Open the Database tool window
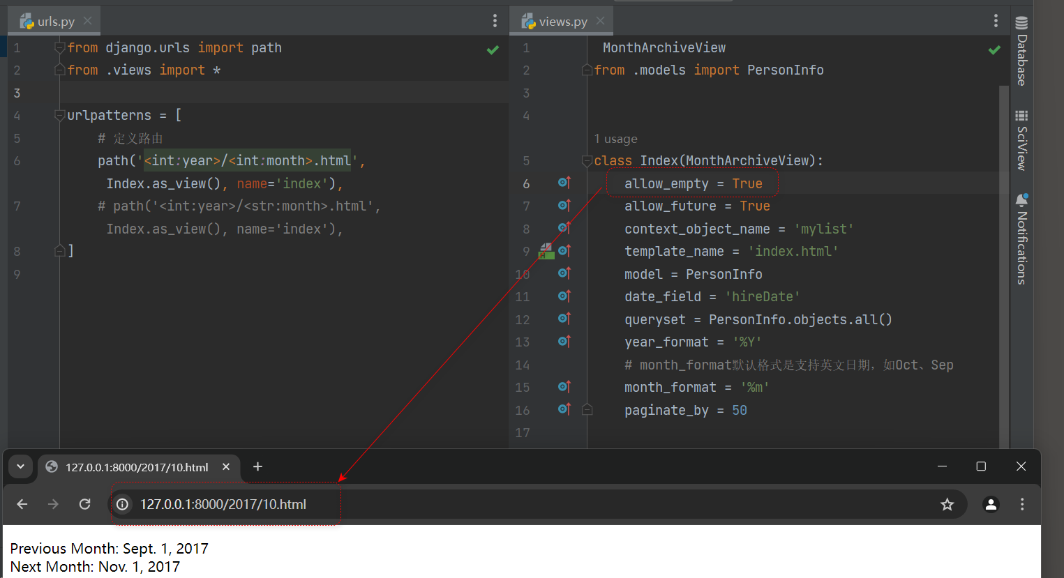 [x=1021, y=51]
